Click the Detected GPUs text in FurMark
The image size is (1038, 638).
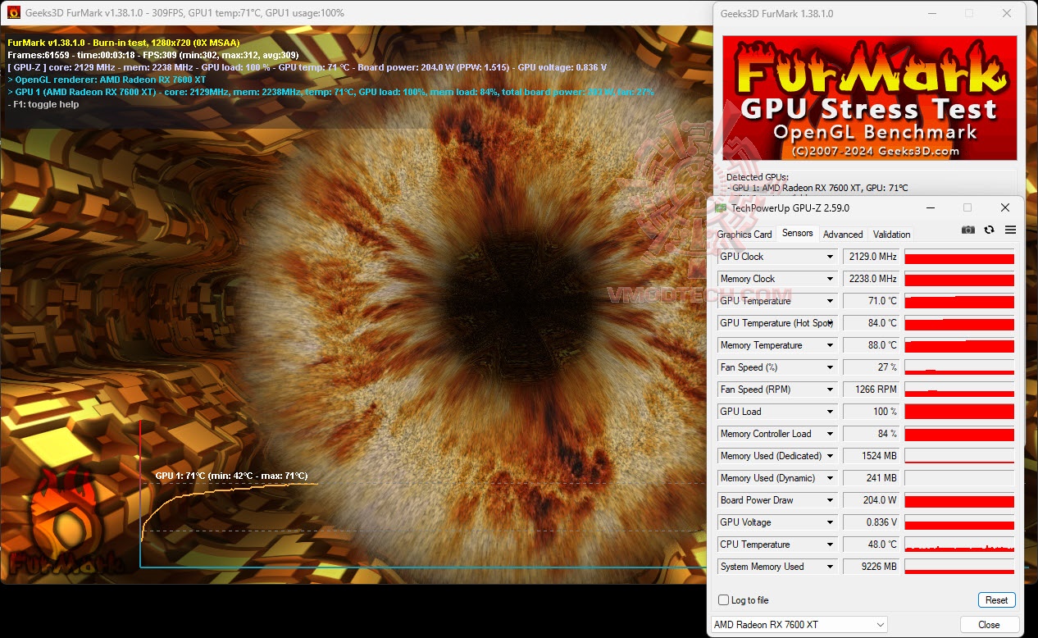758,177
